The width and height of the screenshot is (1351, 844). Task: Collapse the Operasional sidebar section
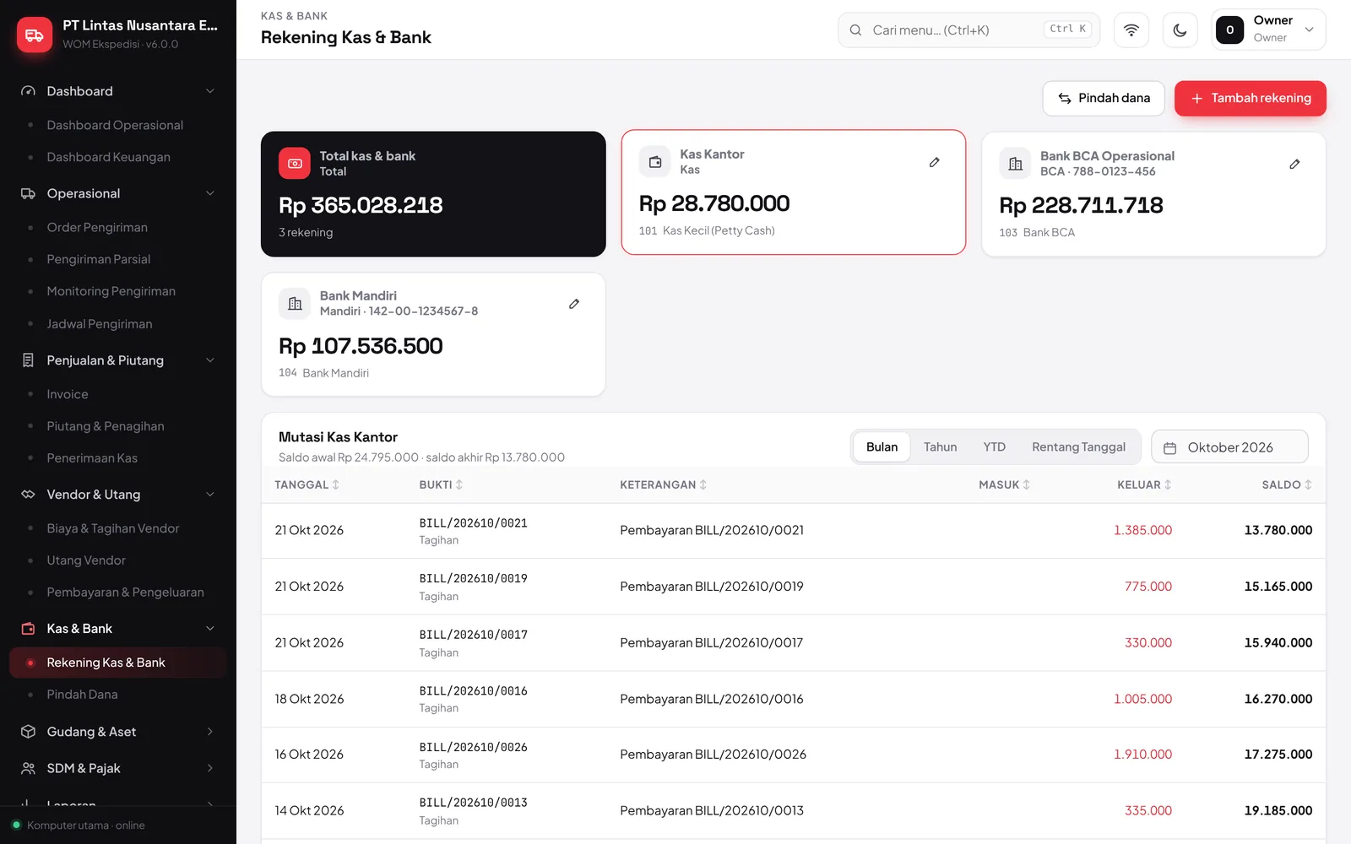118,193
